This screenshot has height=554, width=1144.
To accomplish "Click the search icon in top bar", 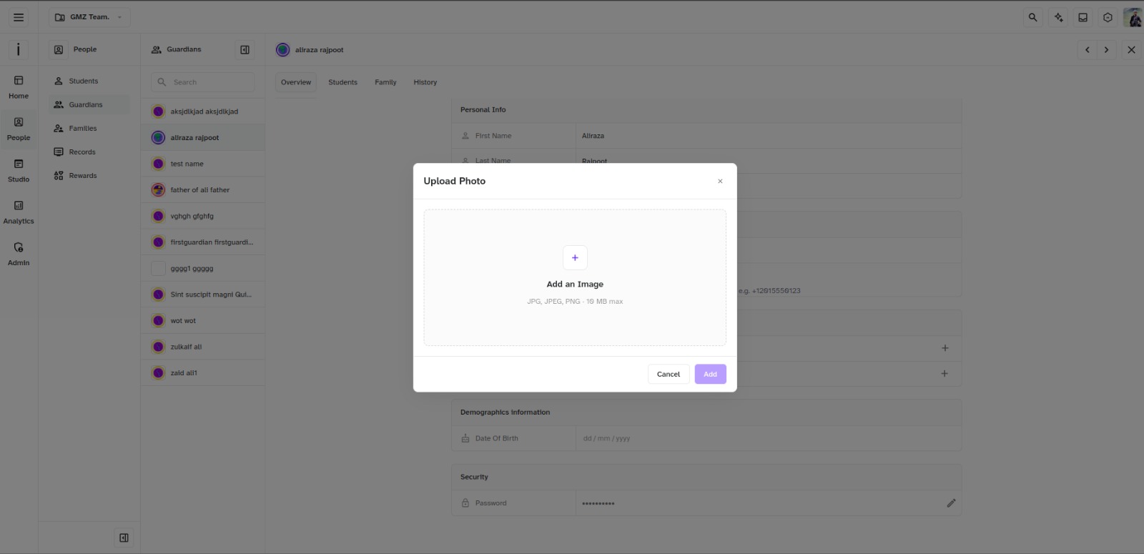I will [1032, 17].
